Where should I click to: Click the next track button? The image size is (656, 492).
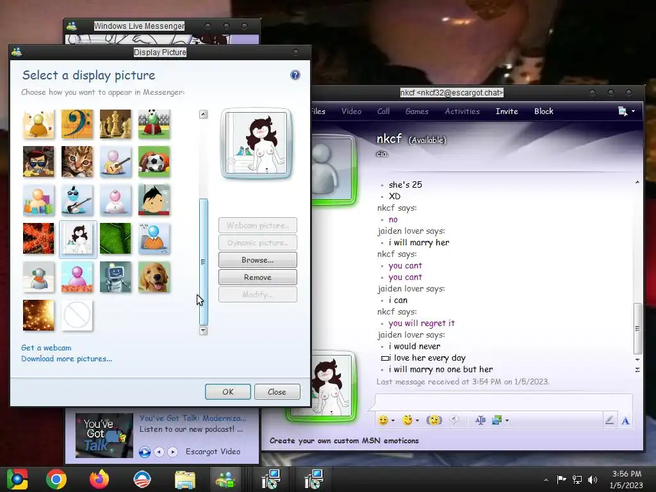172,452
